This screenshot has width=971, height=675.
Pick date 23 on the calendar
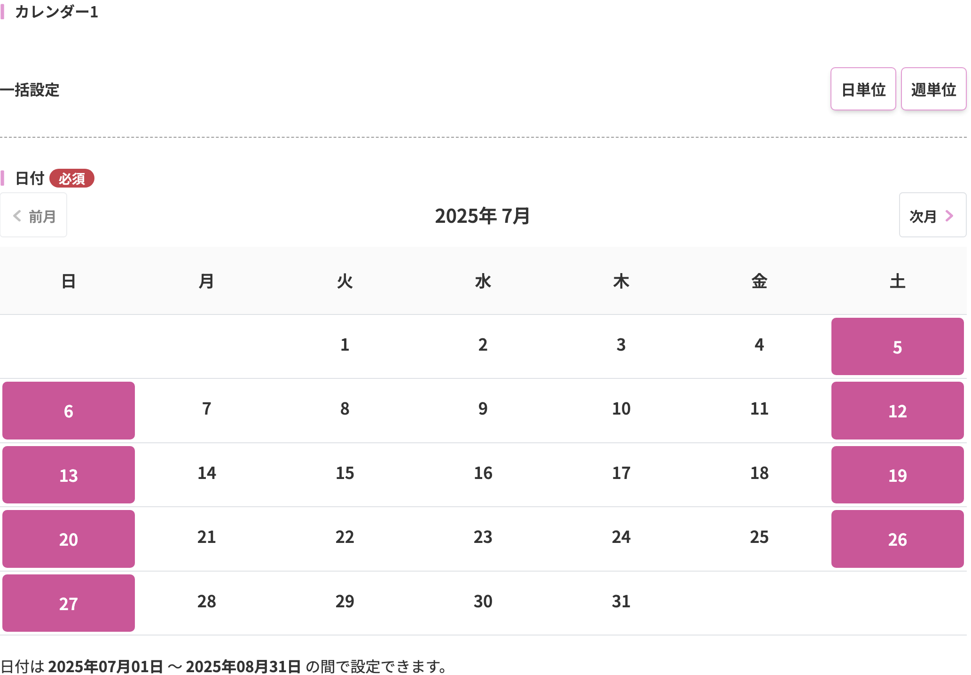483,537
